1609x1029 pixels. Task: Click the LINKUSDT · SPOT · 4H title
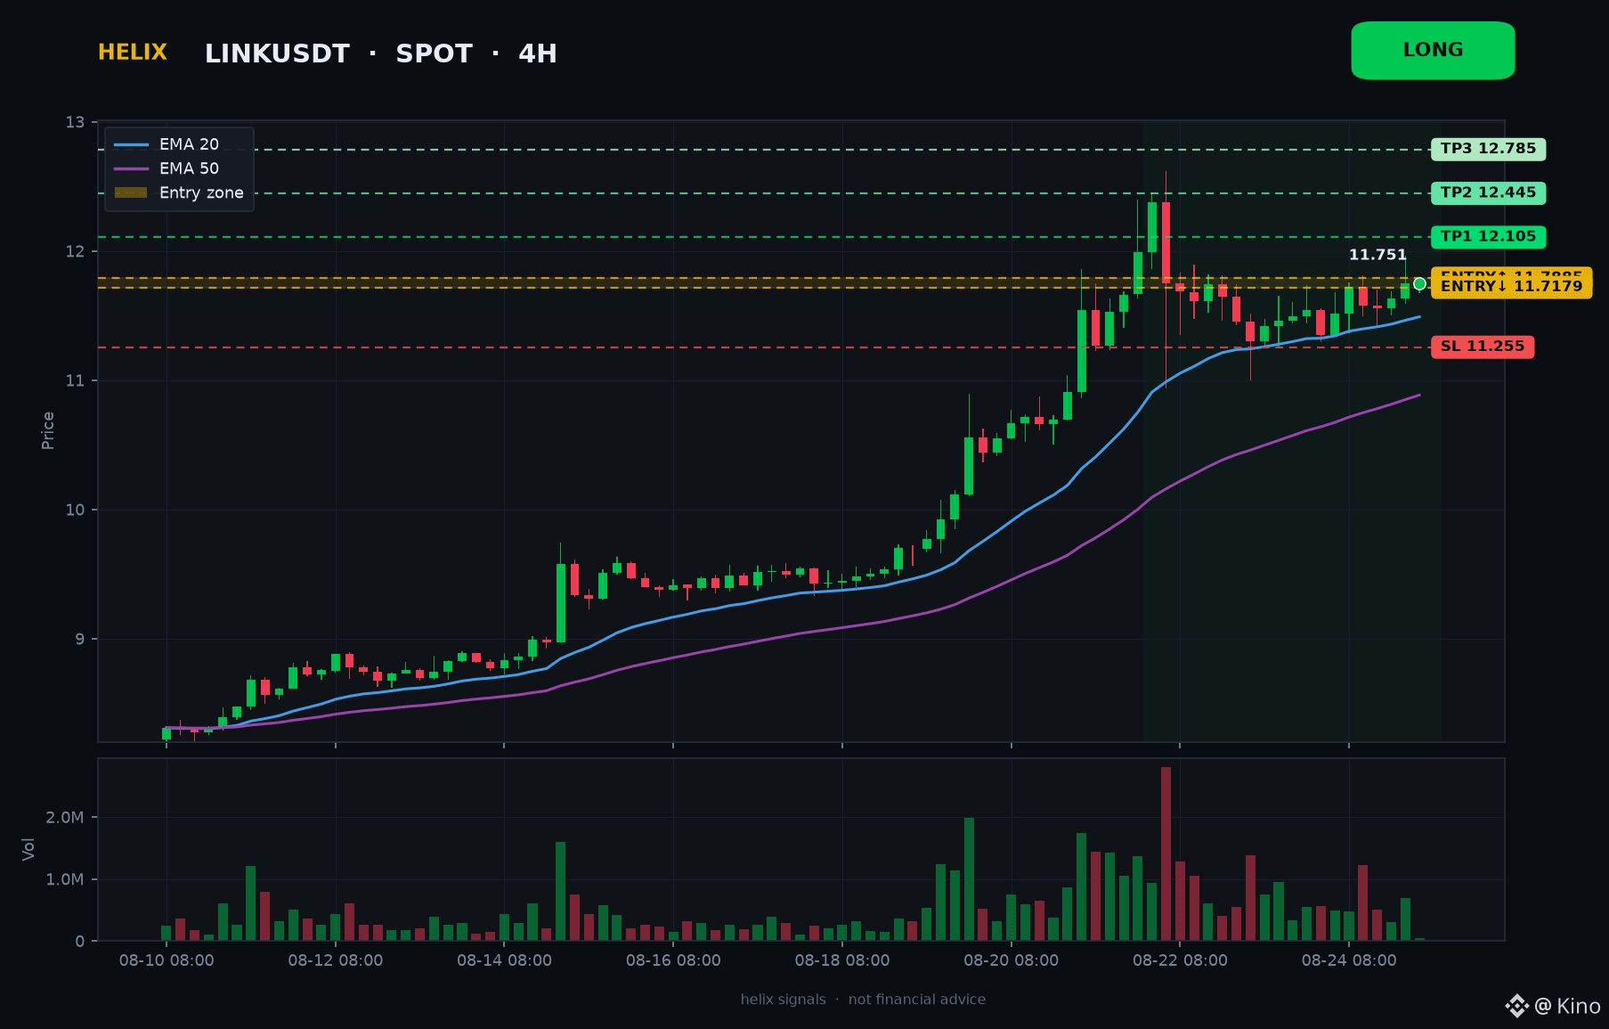point(381,53)
